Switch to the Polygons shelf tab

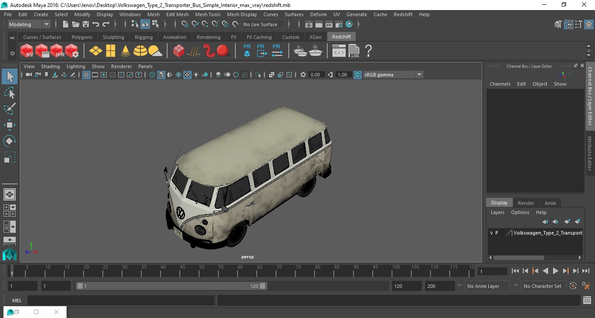click(x=82, y=37)
